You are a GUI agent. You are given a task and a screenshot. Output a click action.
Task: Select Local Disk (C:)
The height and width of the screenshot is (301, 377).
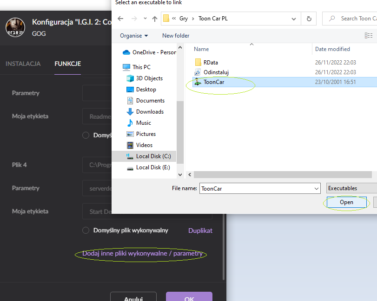[144, 156]
